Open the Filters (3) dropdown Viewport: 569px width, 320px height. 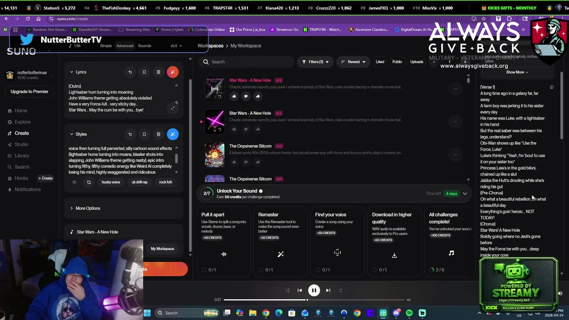315,62
